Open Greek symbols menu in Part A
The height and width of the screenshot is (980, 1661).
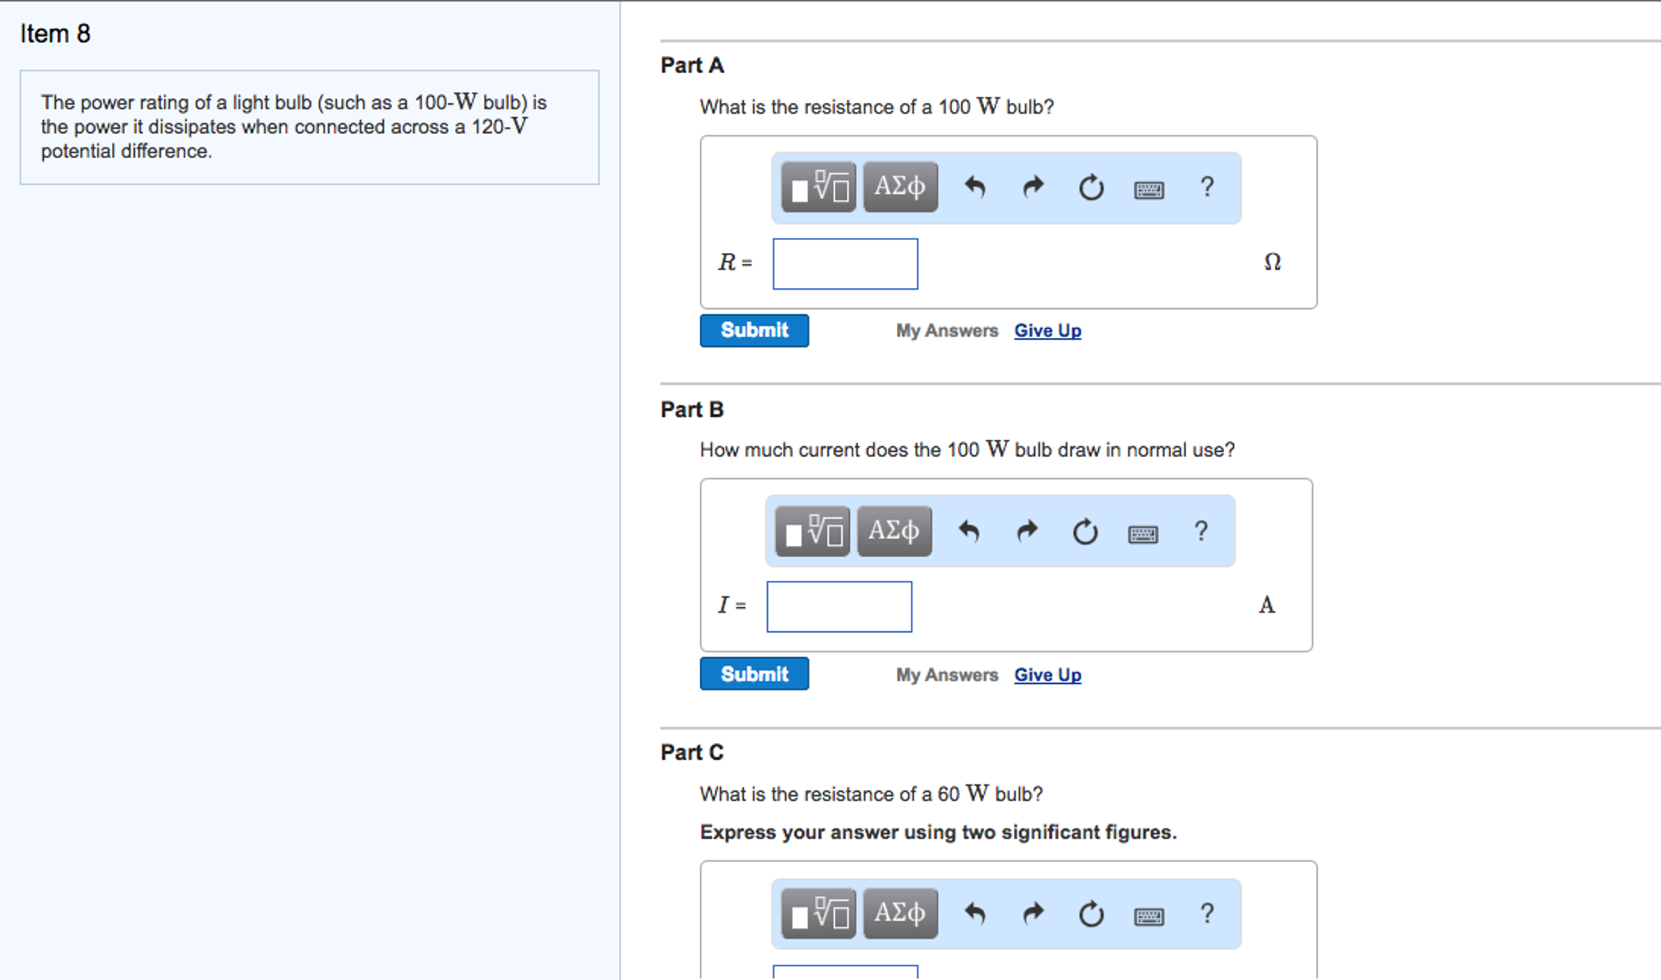click(900, 187)
